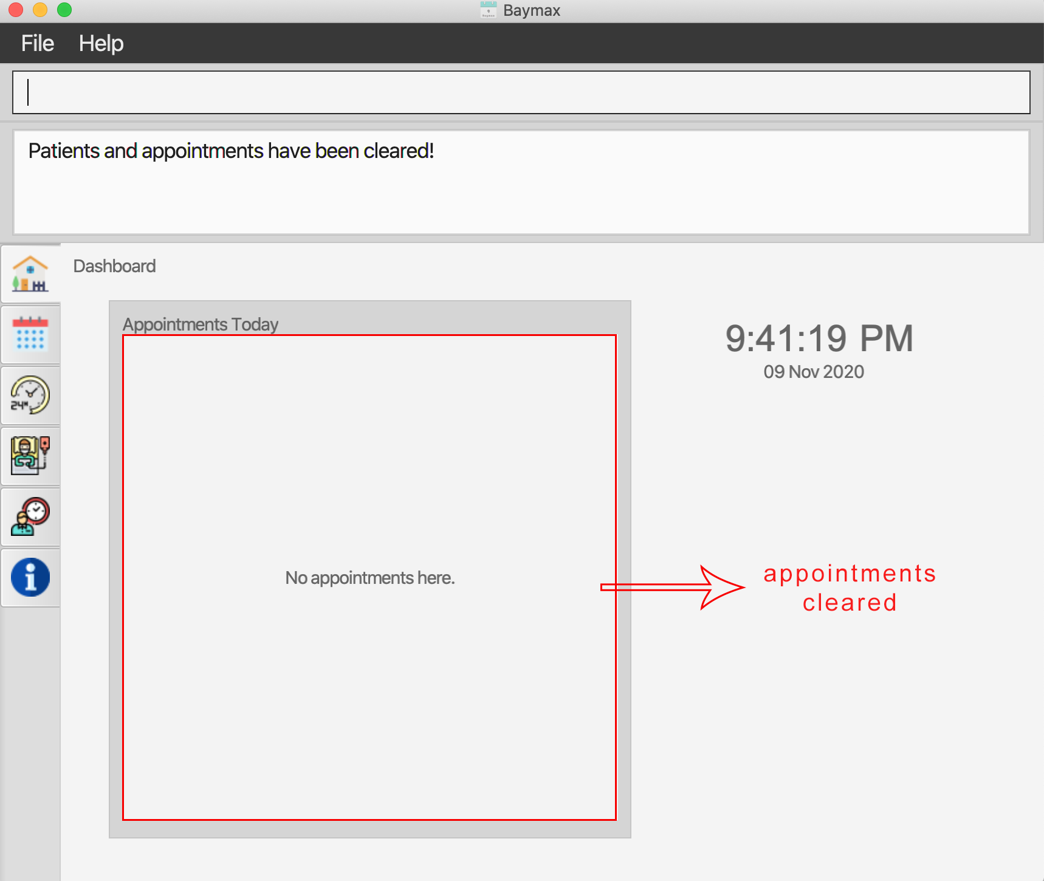This screenshot has width=1044, height=881.
Task: Open the File menu
Action: click(x=38, y=43)
